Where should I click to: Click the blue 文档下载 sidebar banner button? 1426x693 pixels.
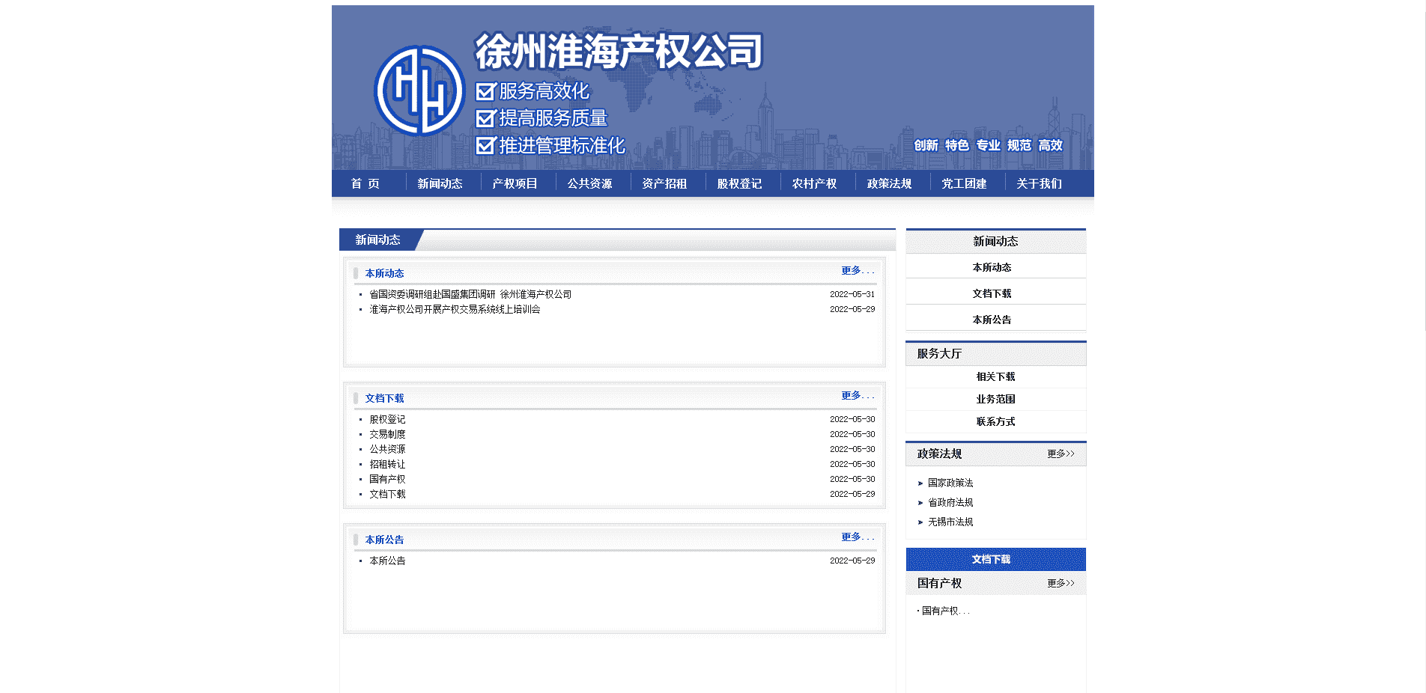coord(995,559)
